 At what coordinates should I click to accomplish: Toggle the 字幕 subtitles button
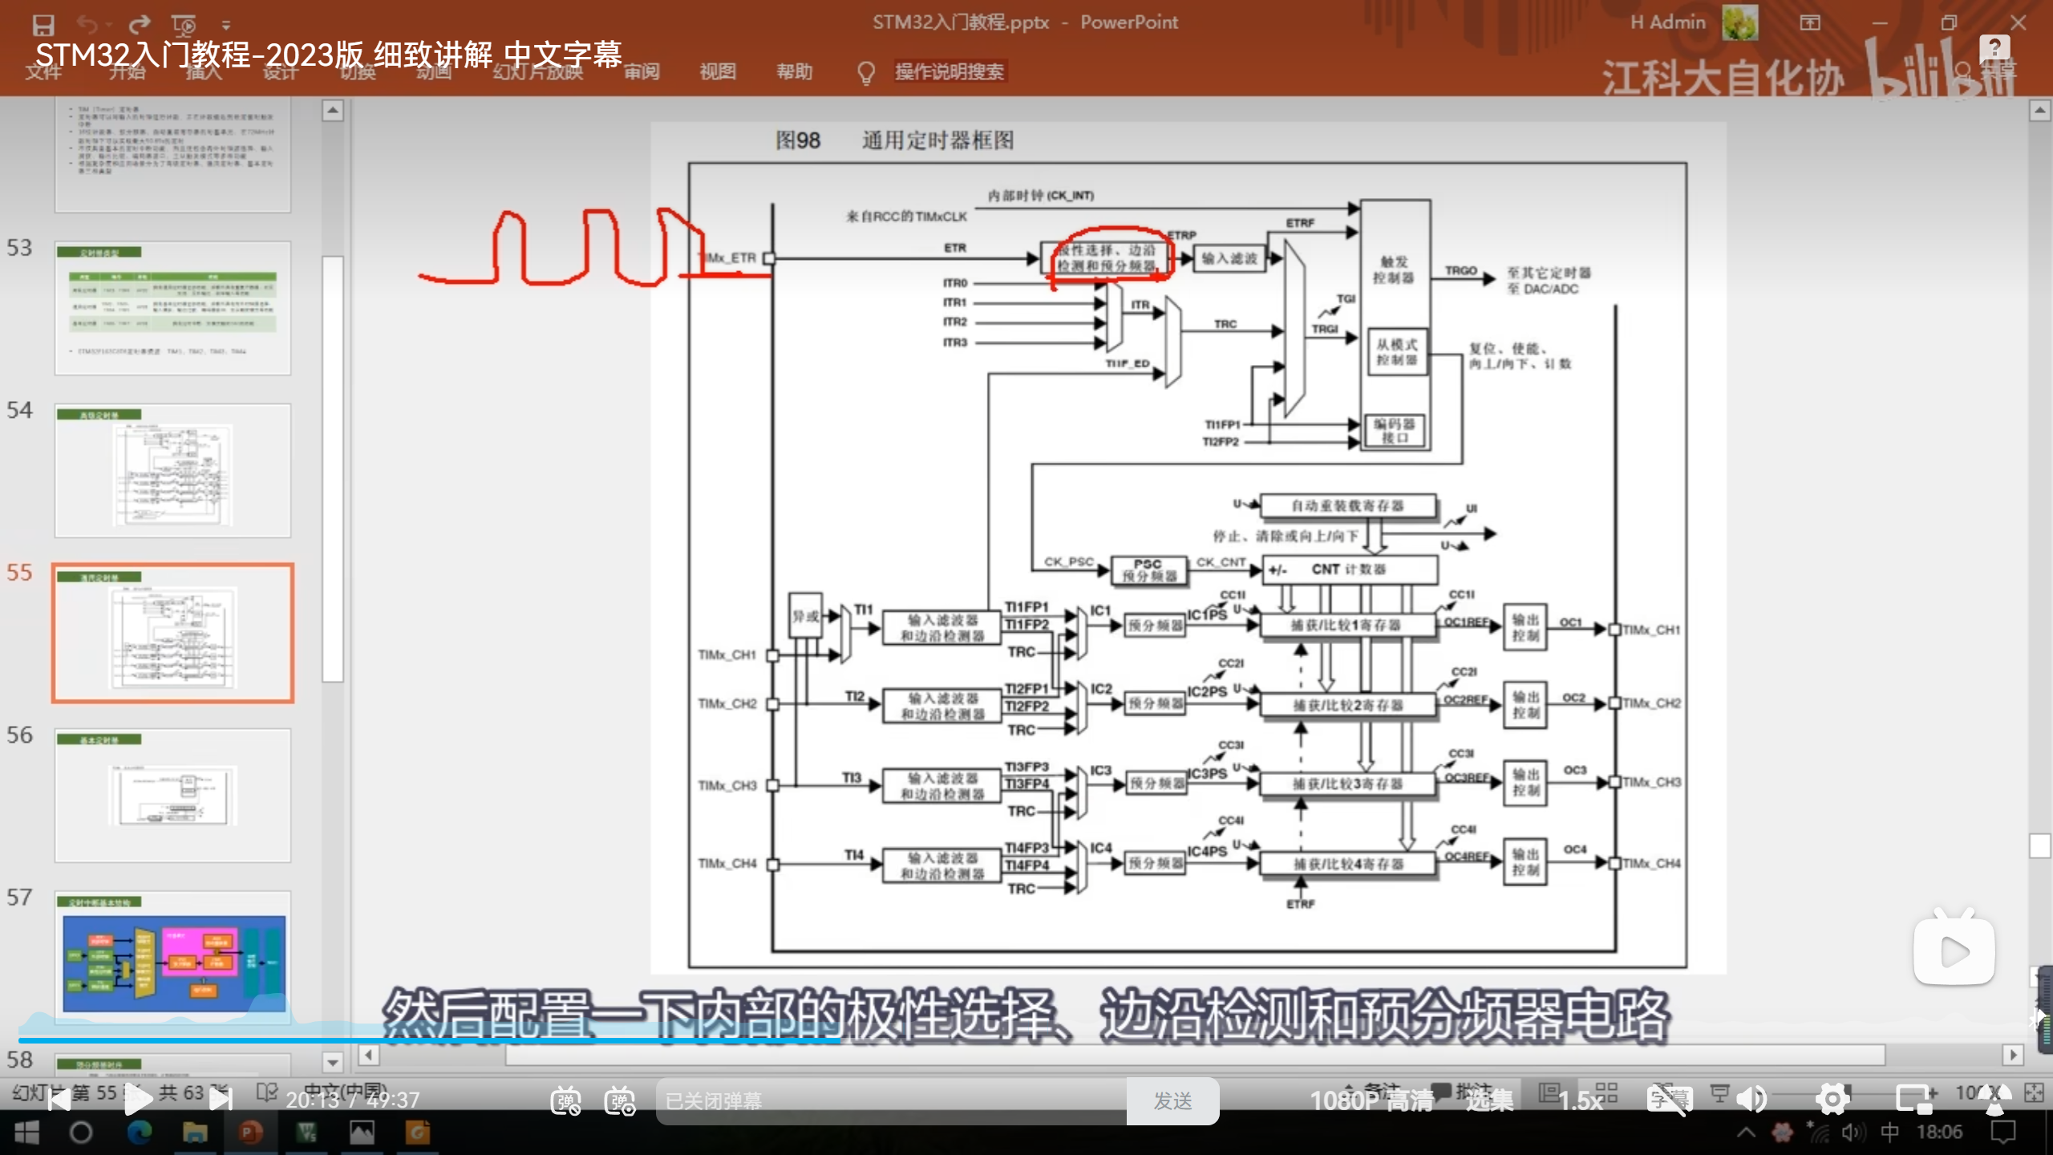pos(1670,1100)
